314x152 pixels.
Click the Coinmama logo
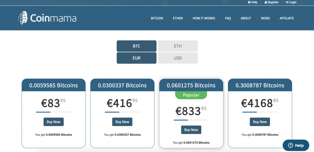47,18
